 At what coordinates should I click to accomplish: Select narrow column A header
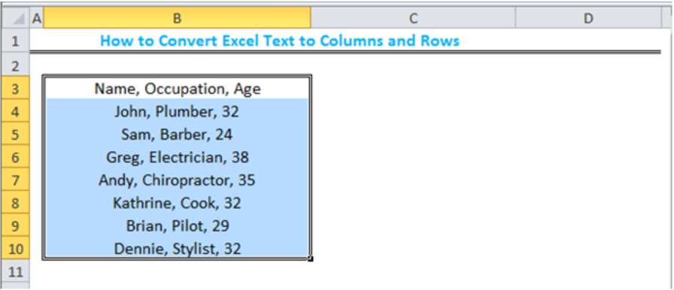(x=37, y=18)
